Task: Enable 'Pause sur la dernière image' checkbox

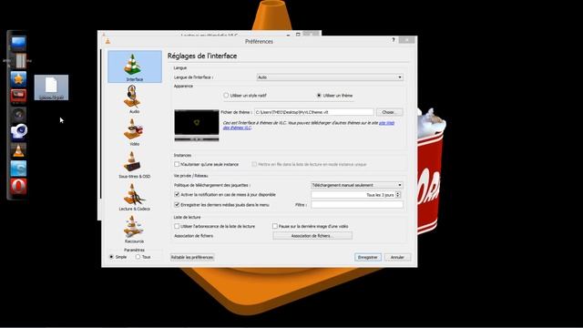Action: 275,226
